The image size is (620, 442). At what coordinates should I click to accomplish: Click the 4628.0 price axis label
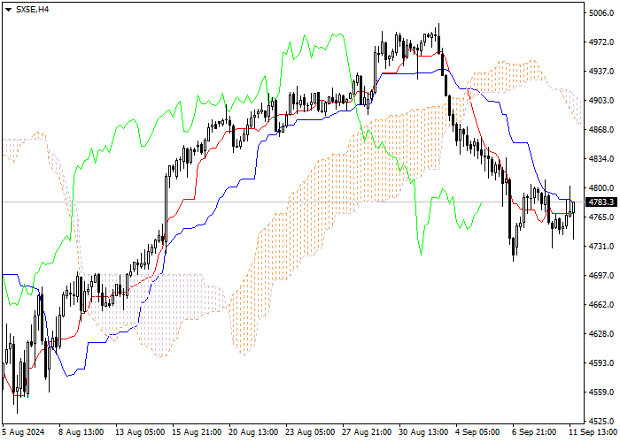click(601, 334)
